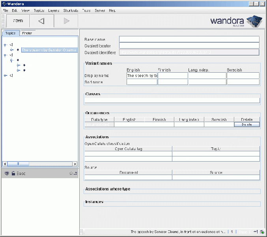Click the arrow icon in status bar
Viewport: 267px width, 237px height.
pos(255,232)
